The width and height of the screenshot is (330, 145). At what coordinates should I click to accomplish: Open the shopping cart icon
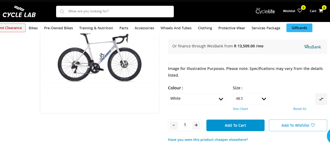point(321,11)
